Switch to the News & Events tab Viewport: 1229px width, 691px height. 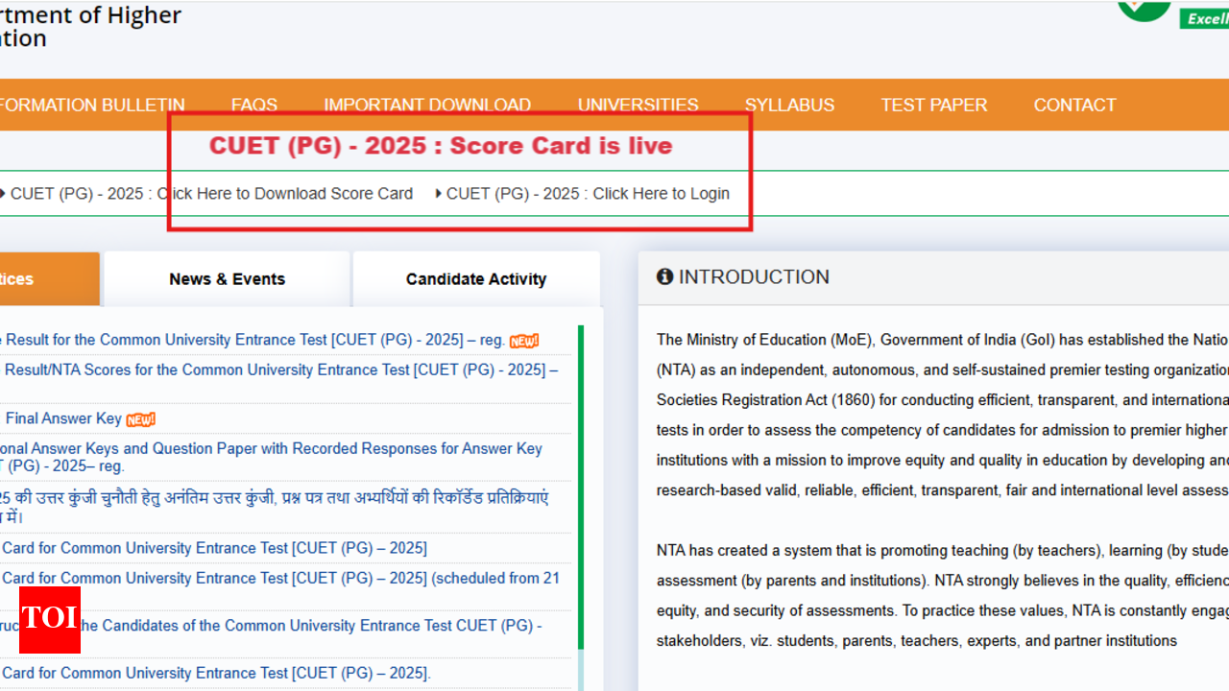227,279
